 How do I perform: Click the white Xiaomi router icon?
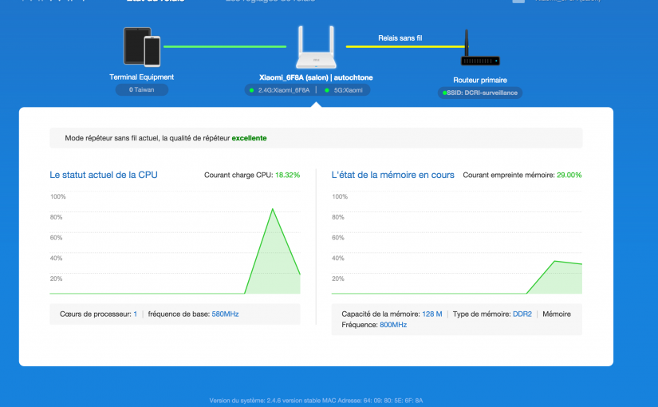coord(316,47)
